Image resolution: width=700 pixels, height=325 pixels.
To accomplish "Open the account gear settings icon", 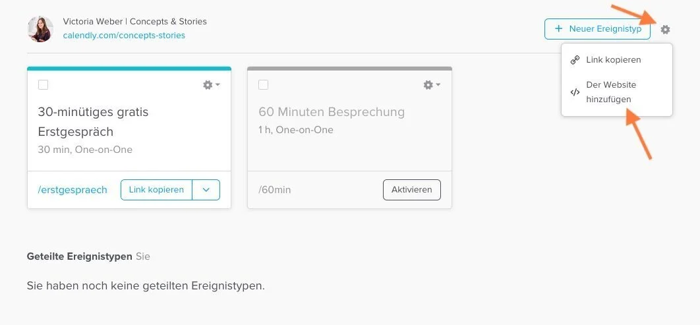I will 665,30.
